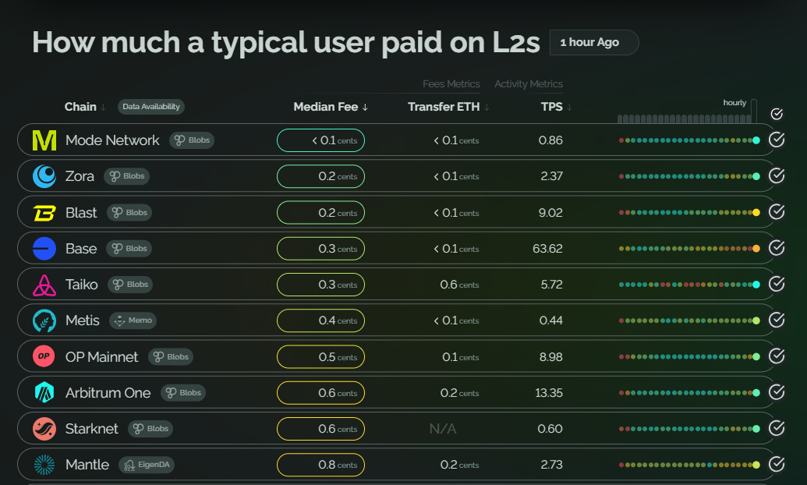The width and height of the screenshot is (807, 485).
Task: Click the Base TPS value '63.62'
Action: 547,249
